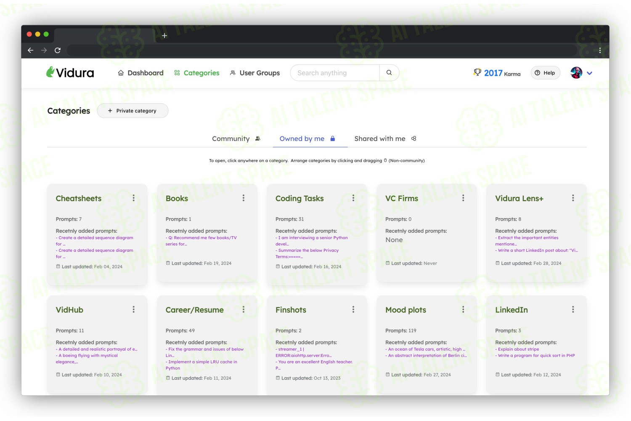Open the Help button
This screenshot has width=631, height=421.
click(545, 73)
